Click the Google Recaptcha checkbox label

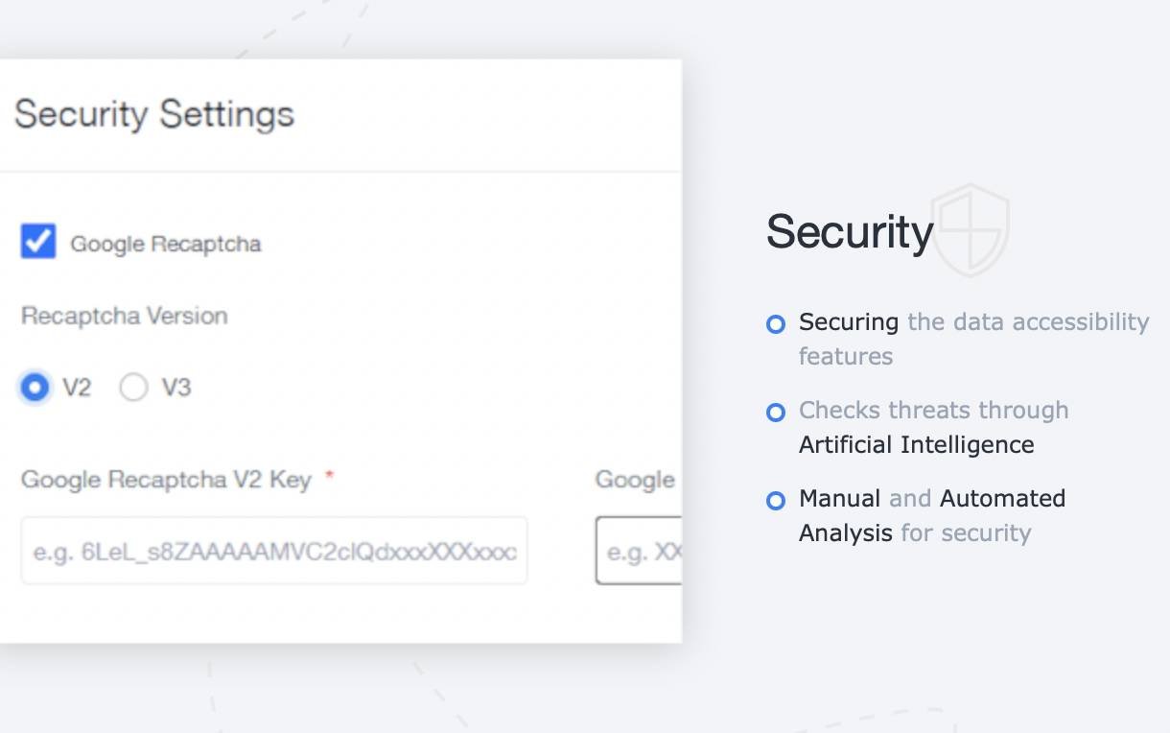pos(166,244)
